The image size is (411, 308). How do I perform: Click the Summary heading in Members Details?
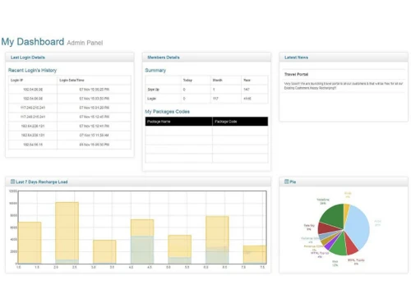(x=155, y=71)
